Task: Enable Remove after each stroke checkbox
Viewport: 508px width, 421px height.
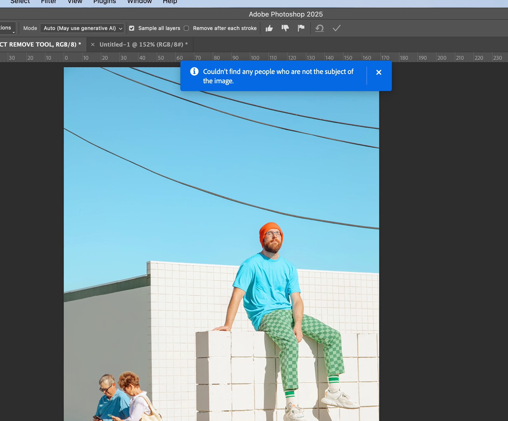Action: pos(186,28)
